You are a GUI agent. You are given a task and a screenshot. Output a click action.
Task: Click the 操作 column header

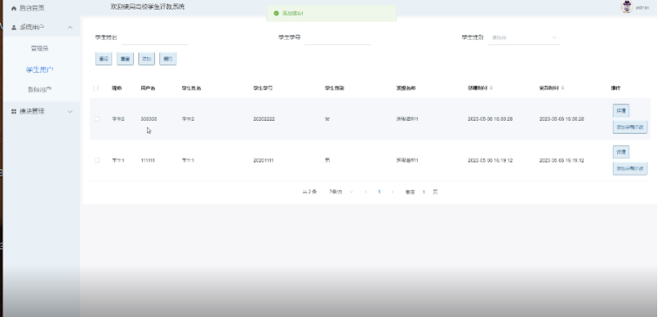[x=615, y=89]
